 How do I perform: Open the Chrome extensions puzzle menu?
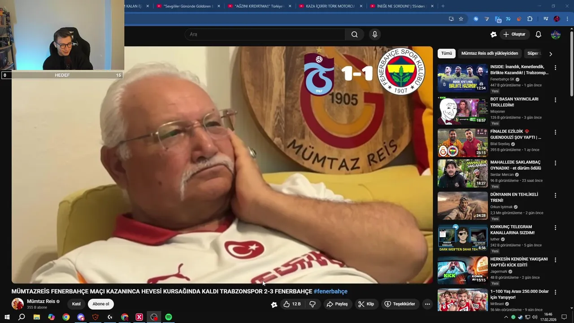[530, 19]
